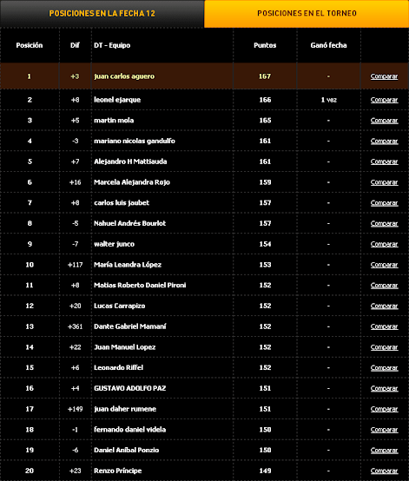Image resolution: width=409 pixels, height=481 pixels.
Task: Click the +361 Dif value
Action: tap(75, 326)
